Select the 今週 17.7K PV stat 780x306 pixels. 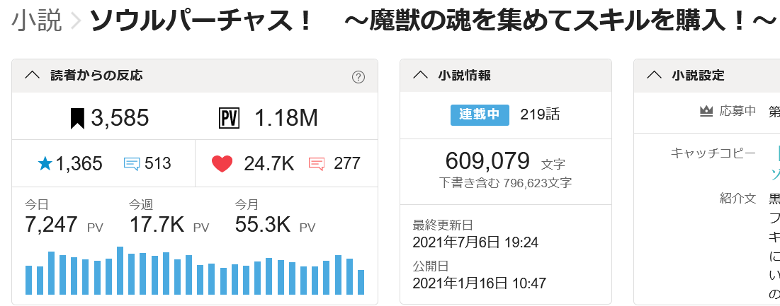(x=169, y=218)
